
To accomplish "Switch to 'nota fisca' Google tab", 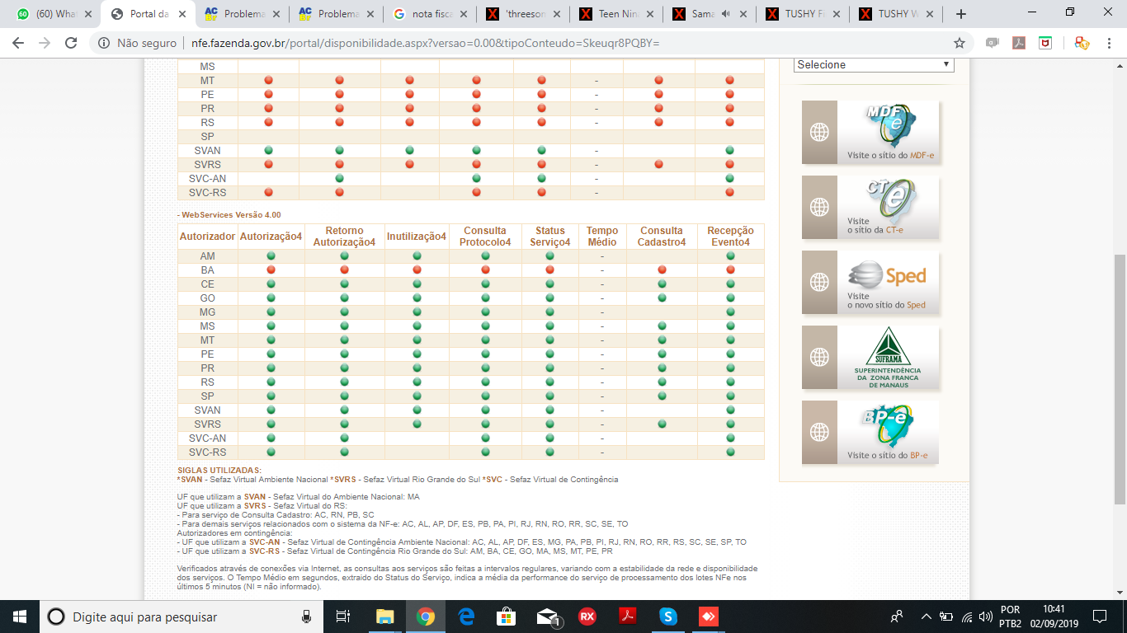I will pos(429,14).
